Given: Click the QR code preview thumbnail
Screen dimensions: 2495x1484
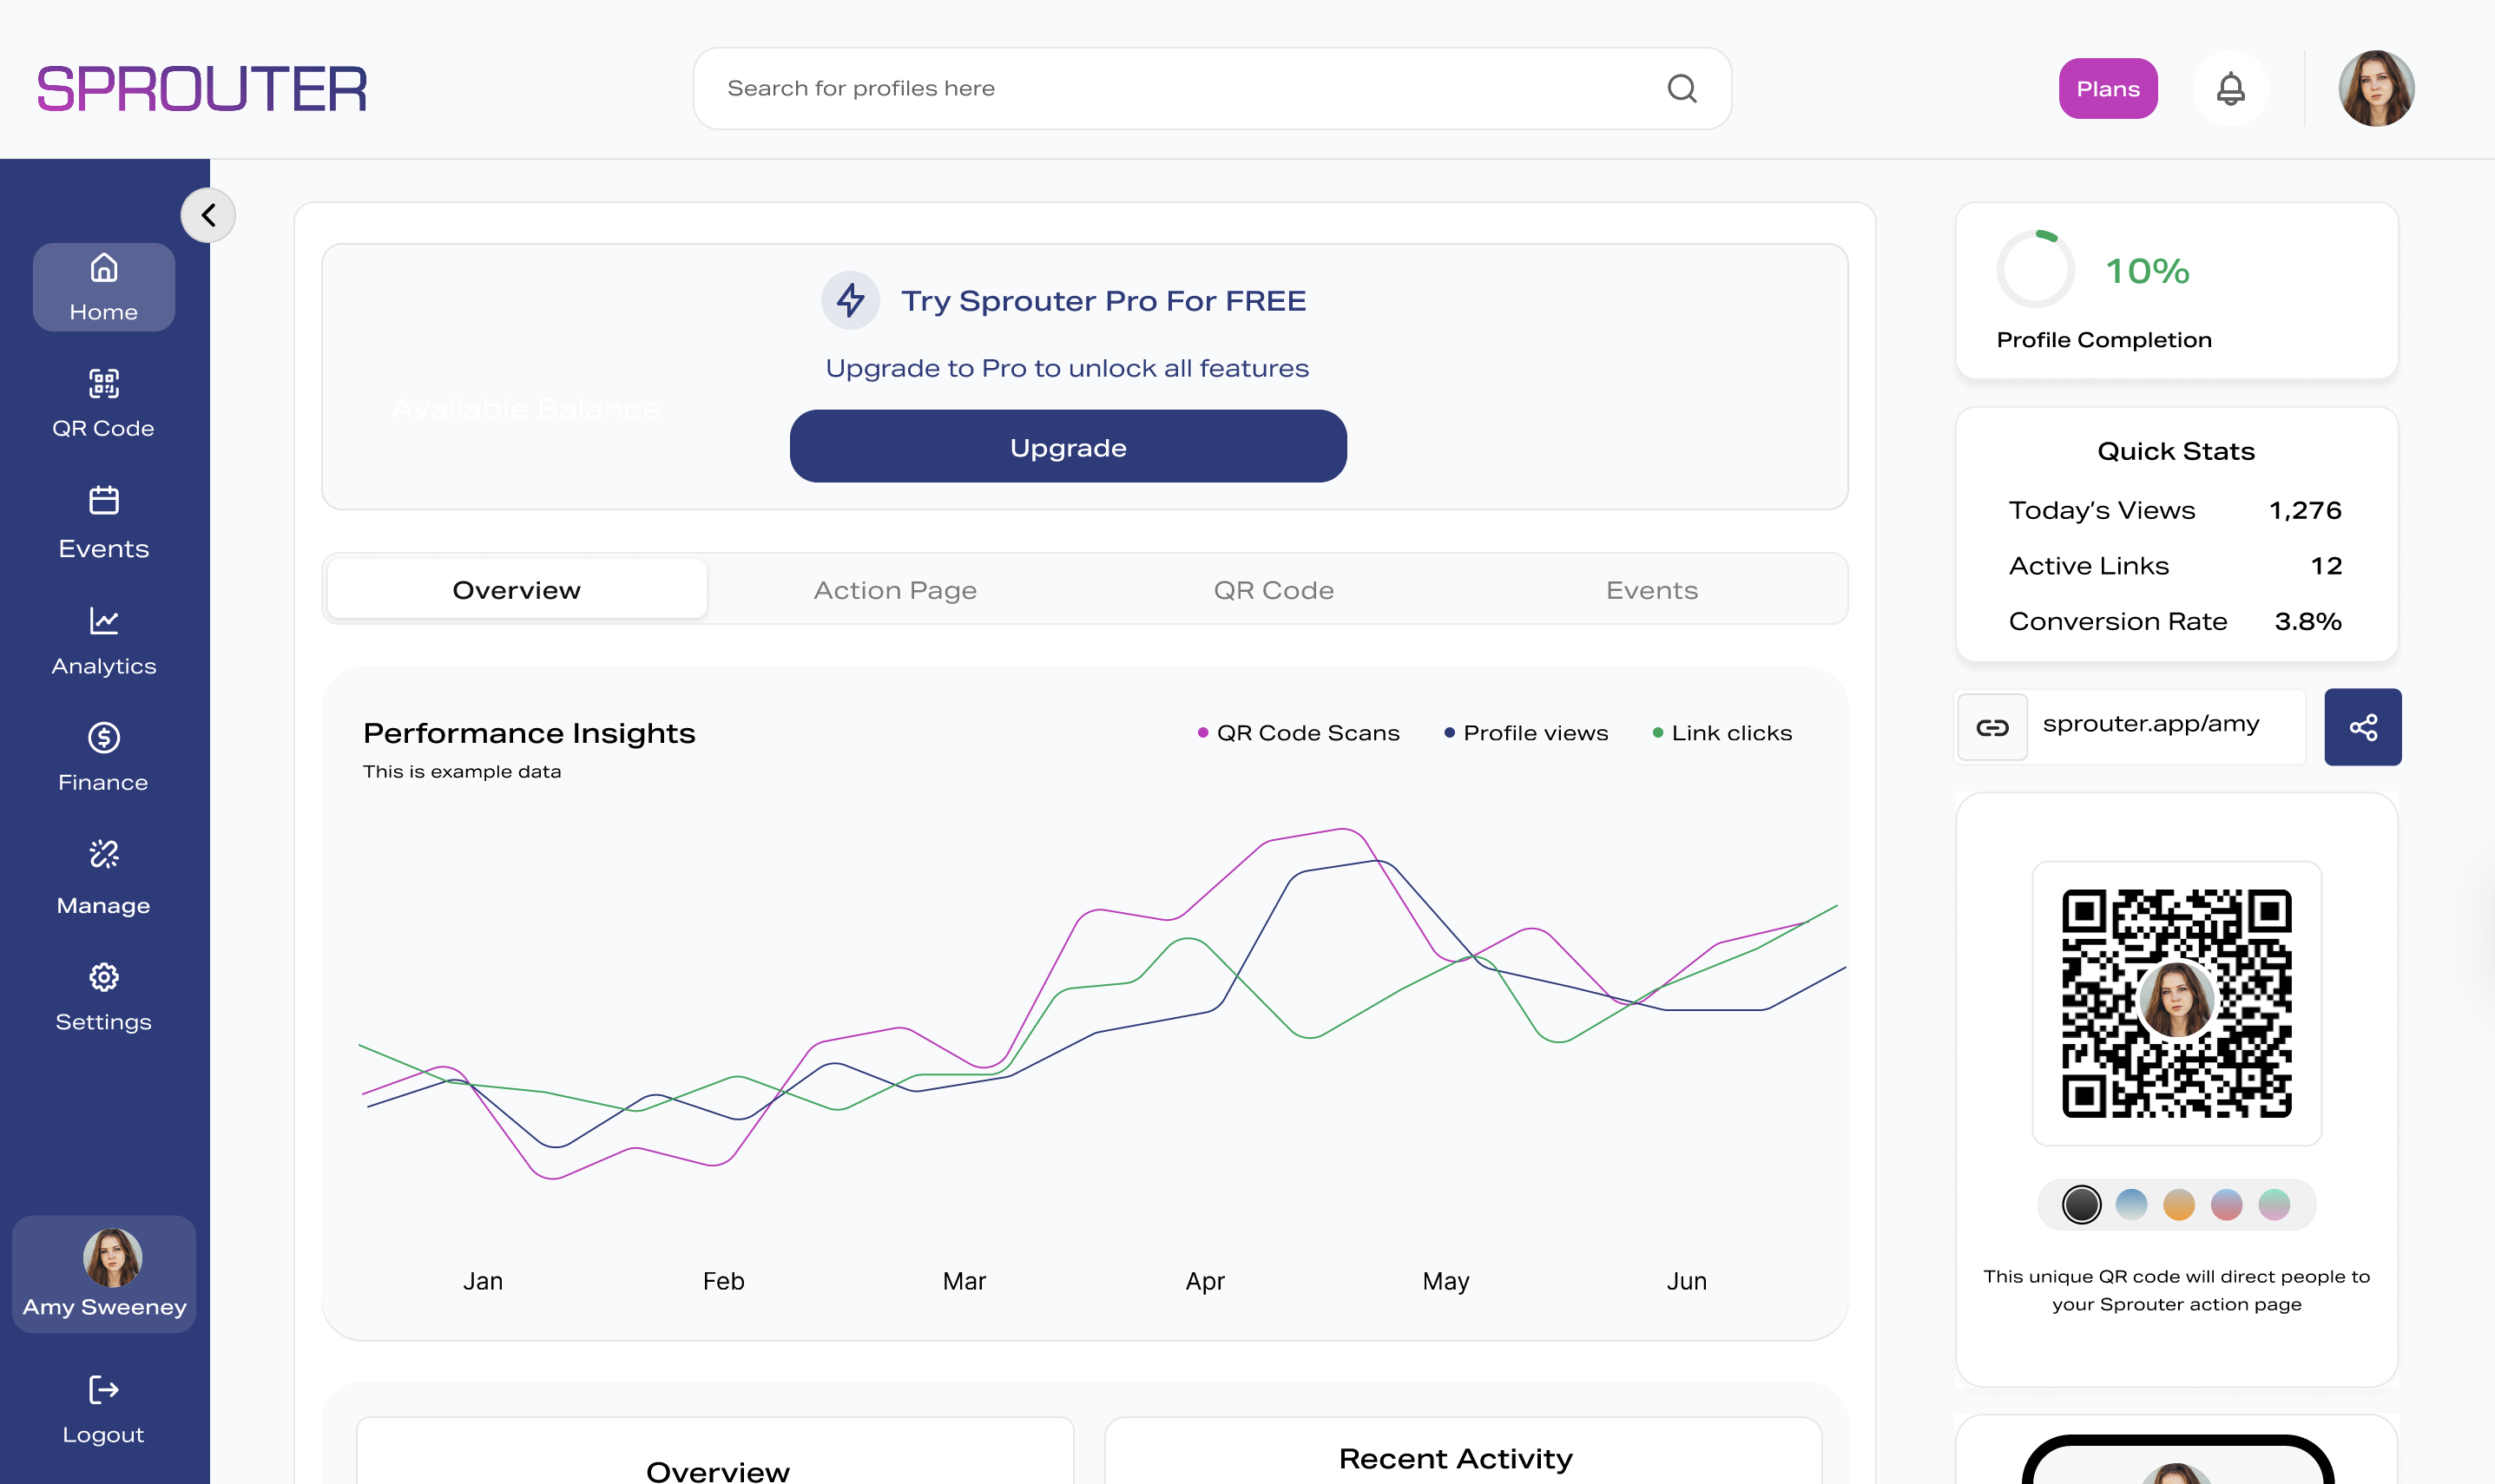Looking at the screenshot, I should (2176, 1003).
